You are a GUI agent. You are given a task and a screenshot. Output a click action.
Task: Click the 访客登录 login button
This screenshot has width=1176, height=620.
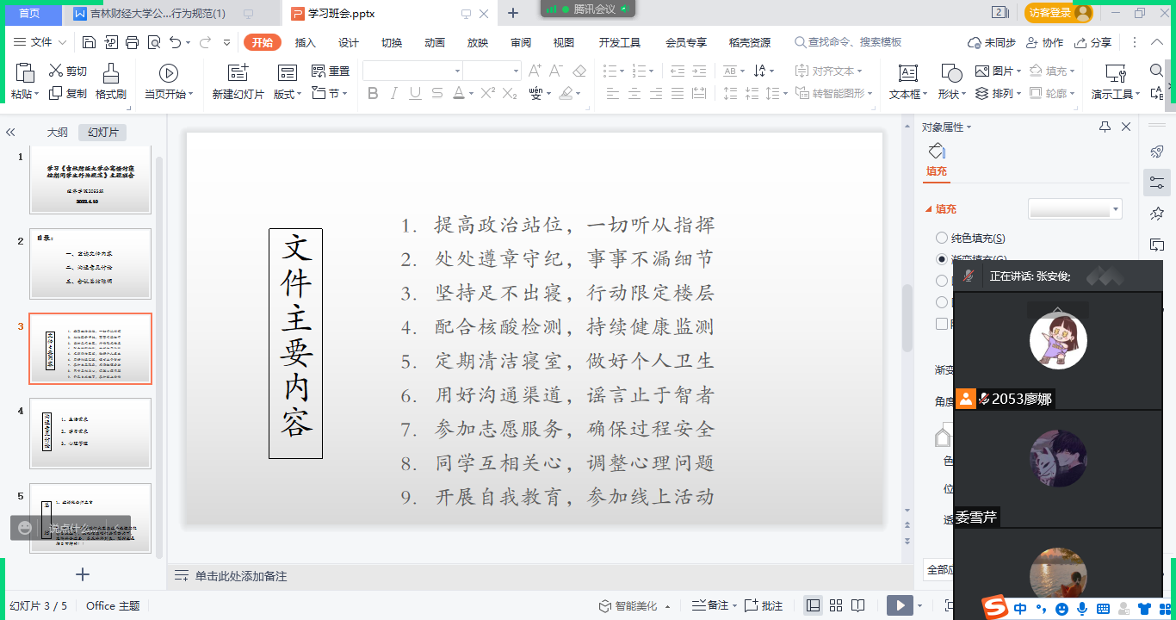(1058, 13)
